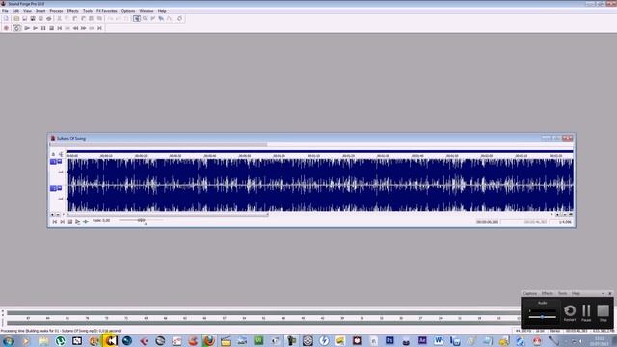The image size is (617, 347).
Task: Click the upper channel waveform
Action: (x=319, y=172)
